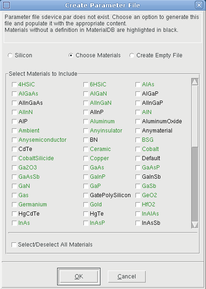The width and height of the screenshot is (206, 289).
Task: Select the InAs material checkbox
Action: click(x=14, y=223)
